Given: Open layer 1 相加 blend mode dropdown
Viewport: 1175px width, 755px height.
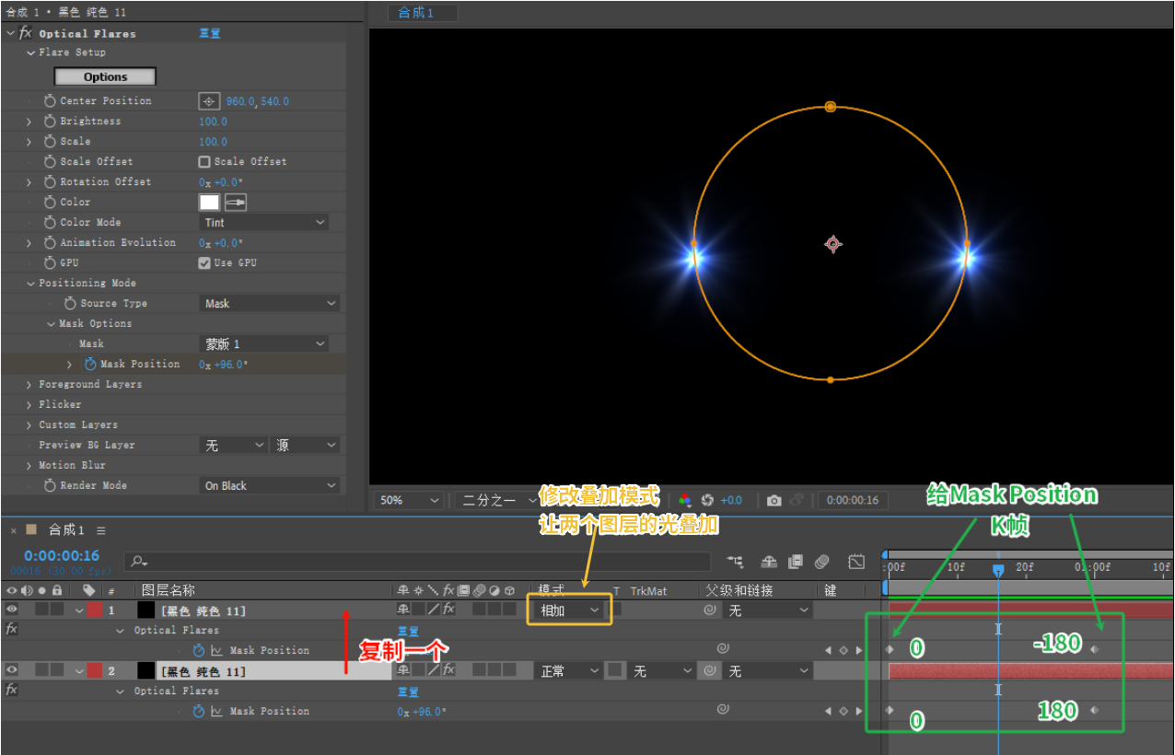Looking at the screenshot, I should pyautogui.click(x=569, y=610).
